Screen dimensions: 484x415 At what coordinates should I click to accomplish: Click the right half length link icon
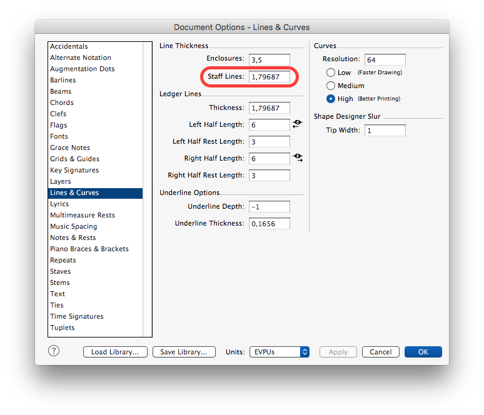(298, 158)
